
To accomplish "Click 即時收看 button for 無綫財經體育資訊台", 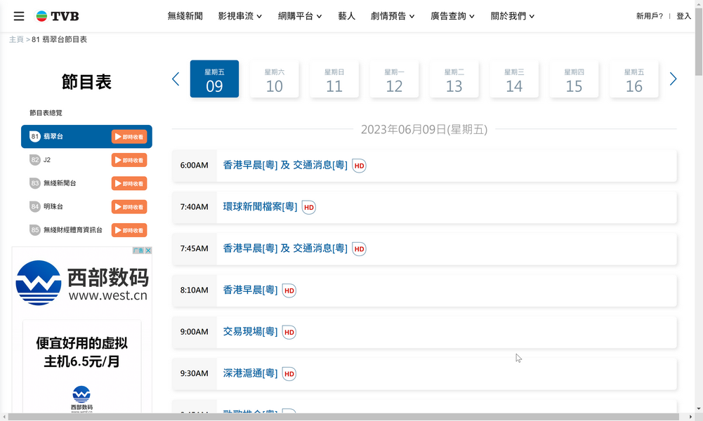I will [129, 230].
